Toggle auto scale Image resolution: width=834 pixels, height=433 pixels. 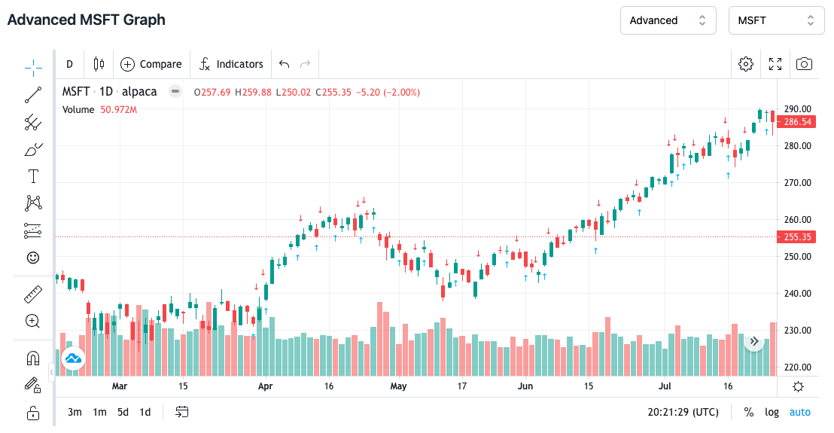(800, 412)
